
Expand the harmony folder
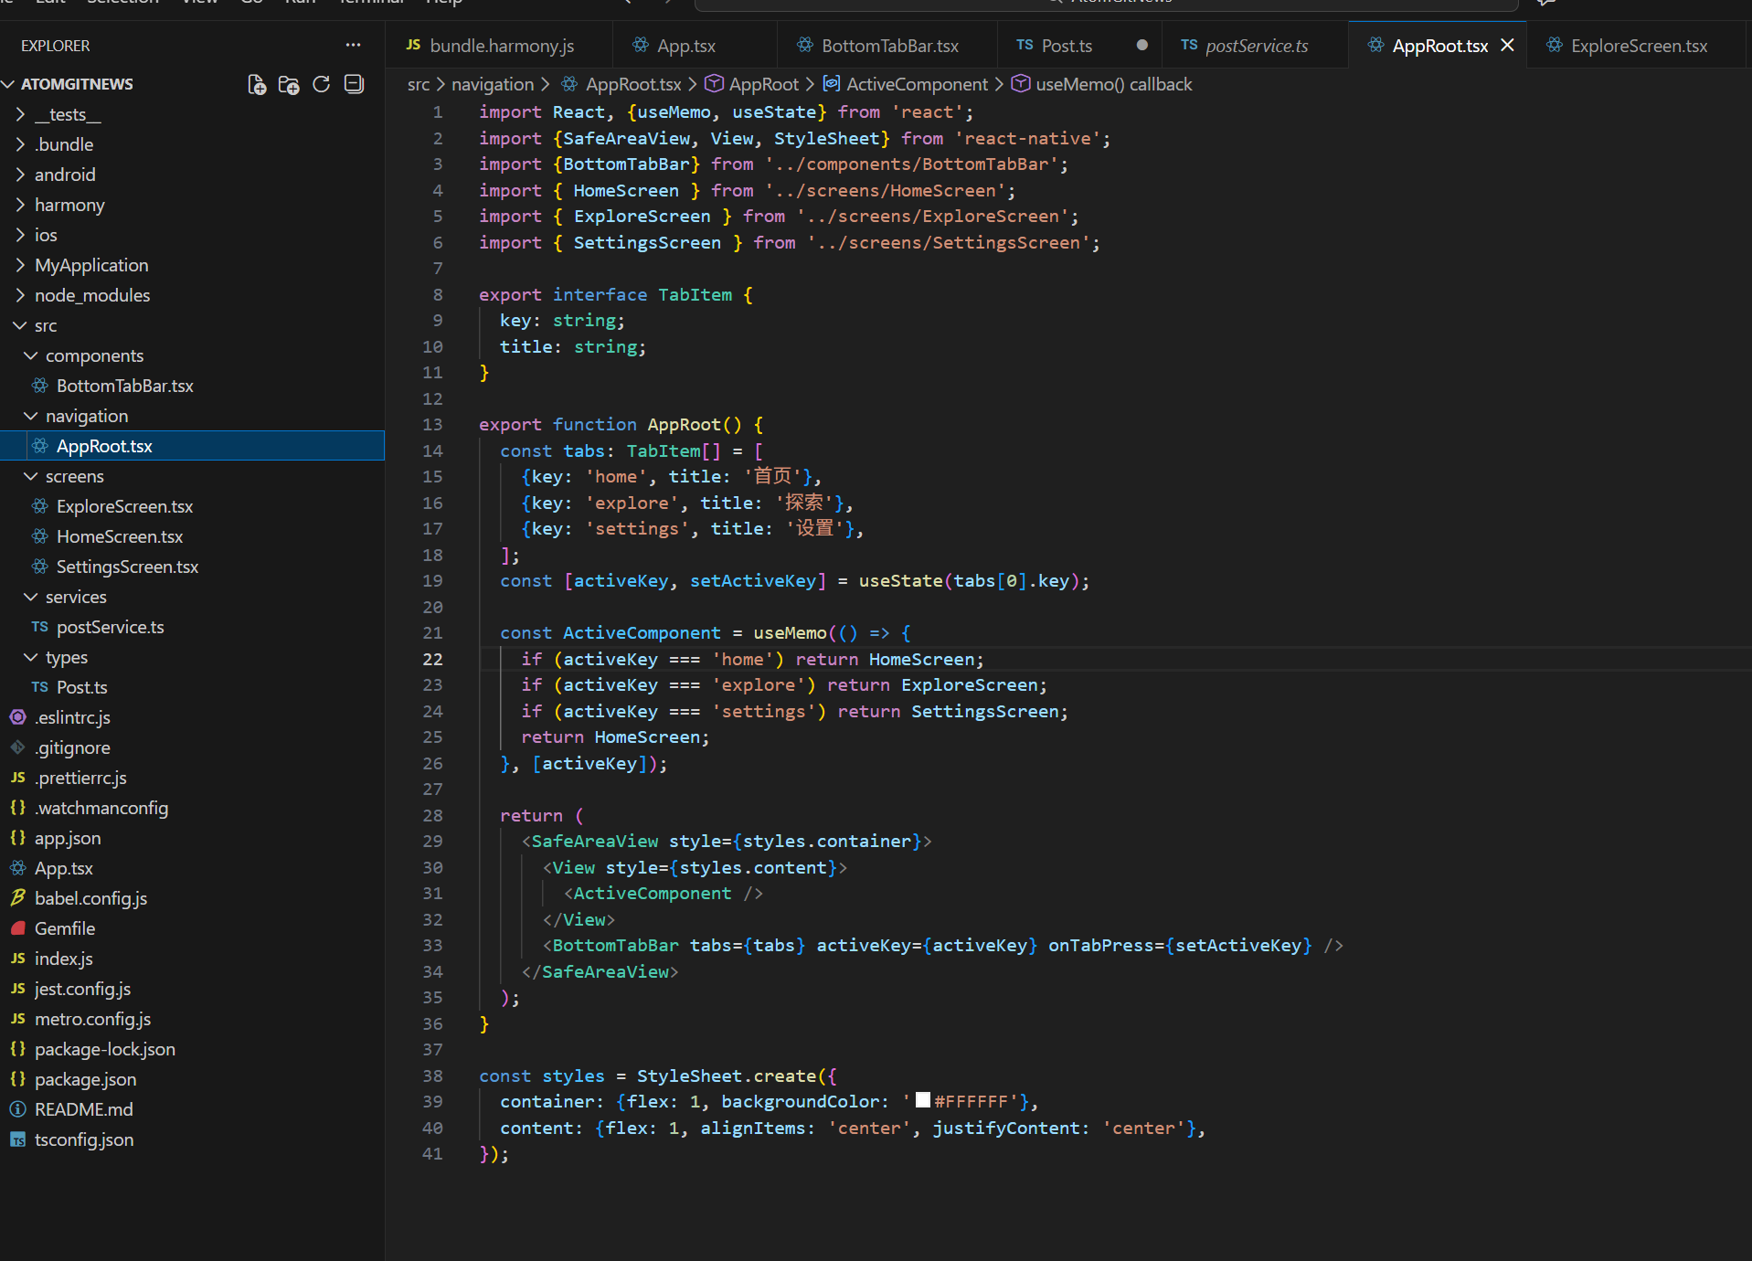tap(20, 205)
